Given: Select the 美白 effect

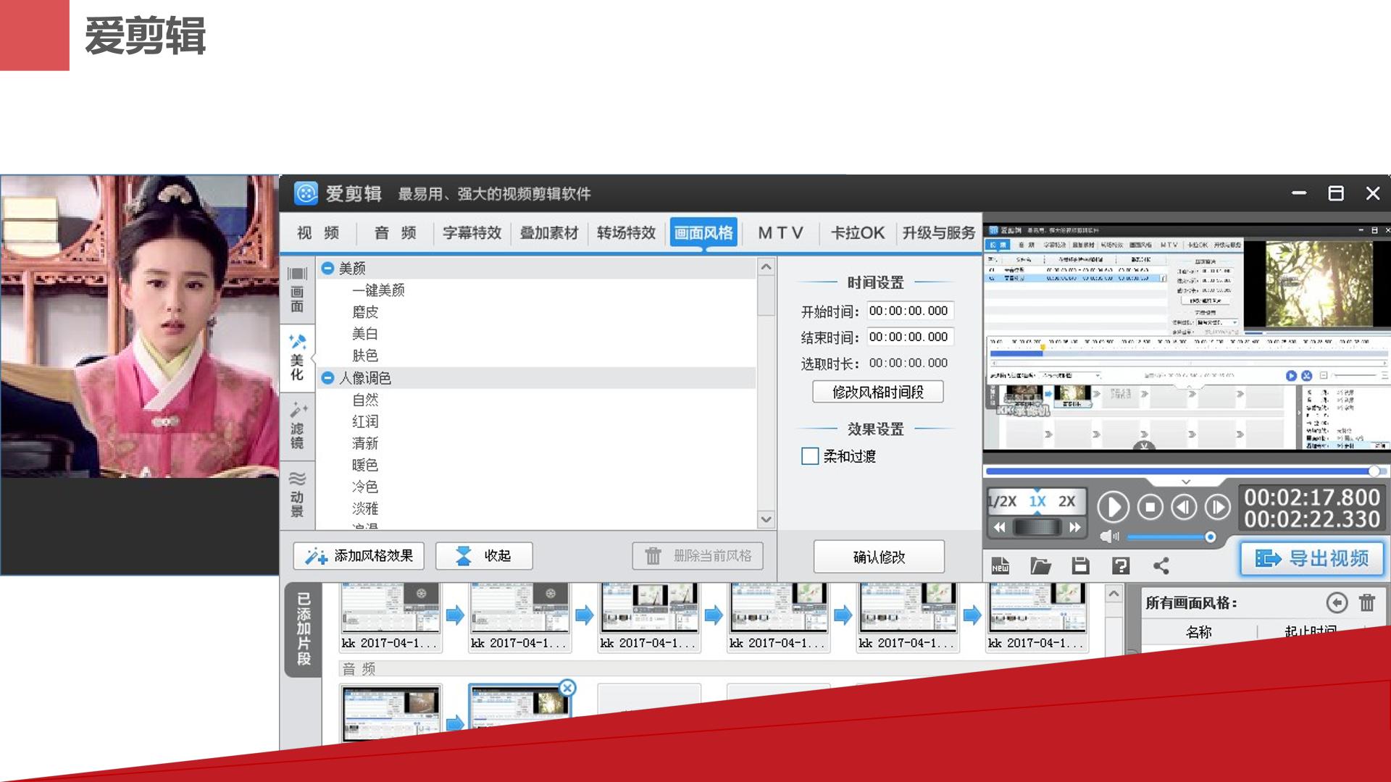Looking at the screenshot, I should 365,334.
